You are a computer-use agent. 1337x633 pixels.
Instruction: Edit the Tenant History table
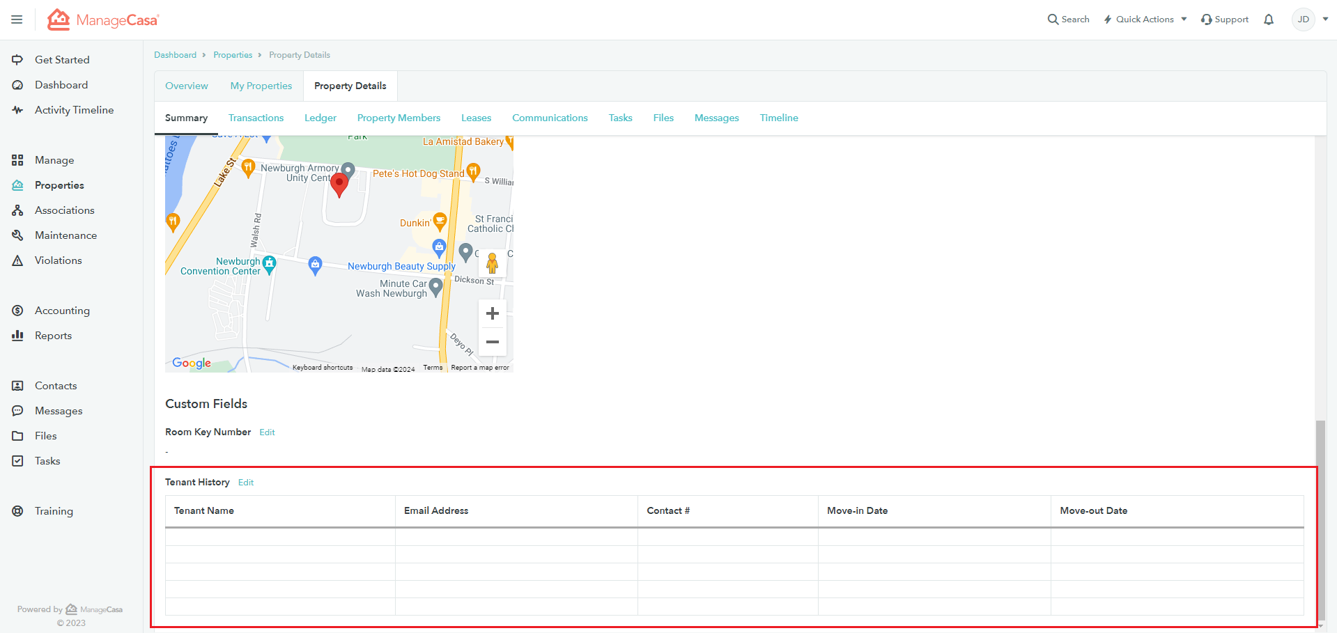click(246, 483)
